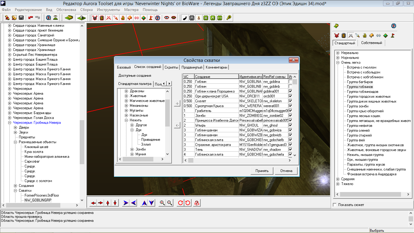Viewport: 414px width, 233px height.
Task: Click the terrain icon atop the right palette
Action: (336, 26)
